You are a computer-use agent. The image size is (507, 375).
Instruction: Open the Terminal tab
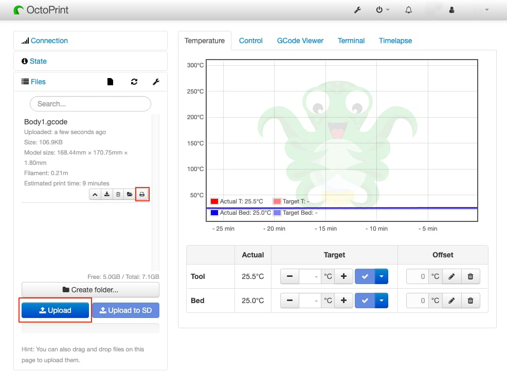(x=351, y=41)
